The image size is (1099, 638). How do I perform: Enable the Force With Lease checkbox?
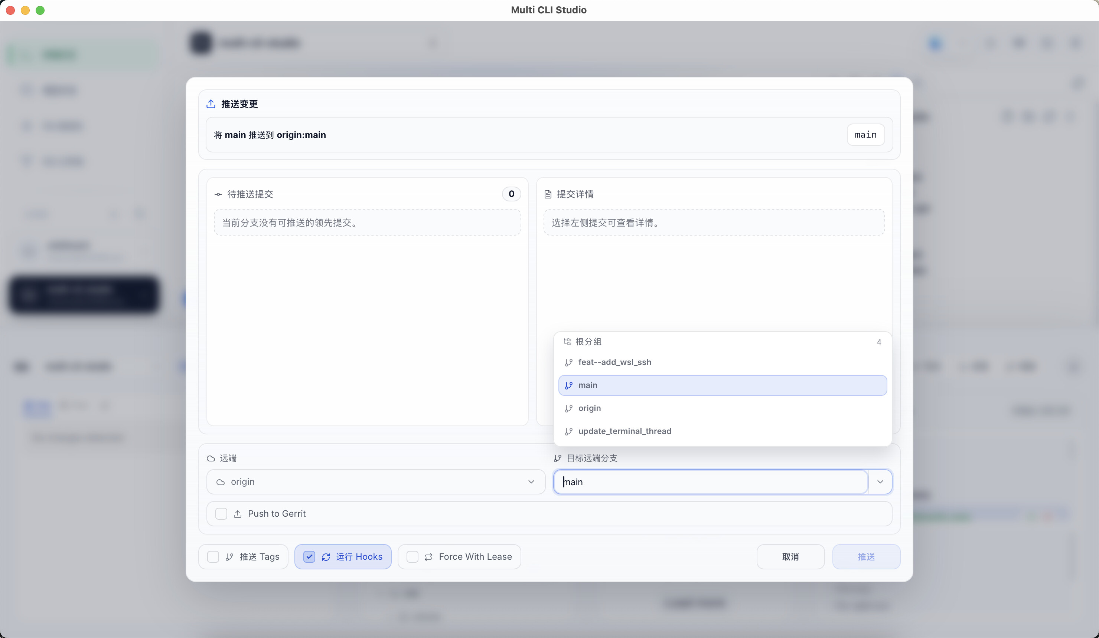click(x=412, y=557)
